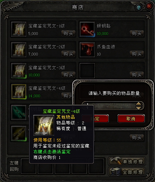
Task: Select the silver key (银钥匙) item icon
Action: 87,29
